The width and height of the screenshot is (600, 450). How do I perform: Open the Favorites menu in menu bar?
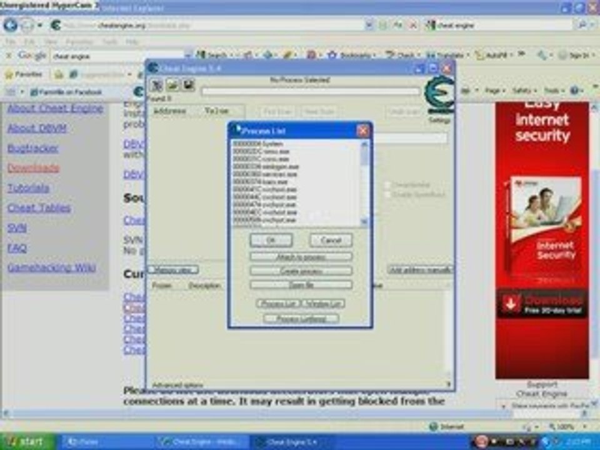79,41
